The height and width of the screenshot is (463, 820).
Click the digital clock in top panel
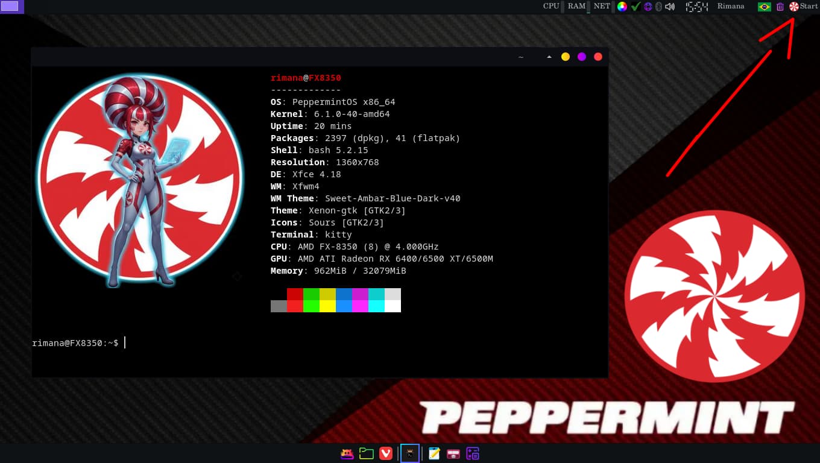(x=696, y=7)
